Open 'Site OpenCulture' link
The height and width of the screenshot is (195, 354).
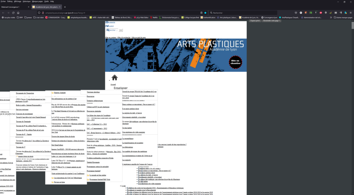point(57,145)
